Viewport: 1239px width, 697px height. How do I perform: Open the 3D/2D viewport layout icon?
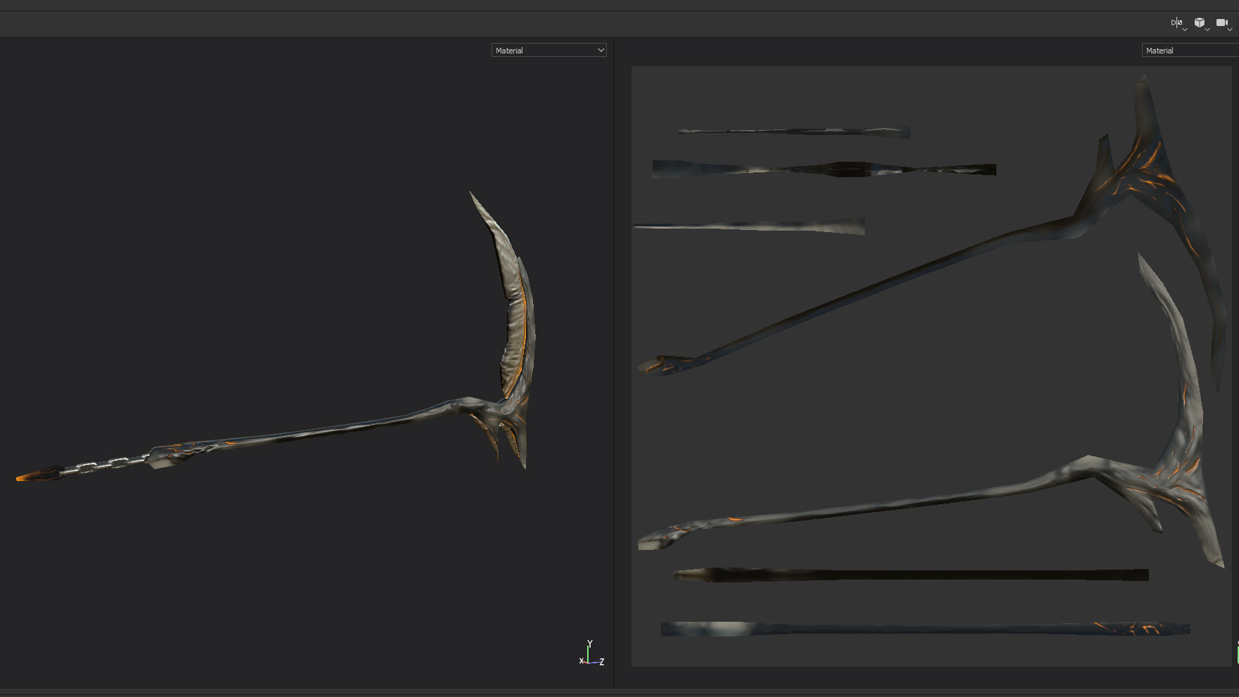(x=1178, y=23)
